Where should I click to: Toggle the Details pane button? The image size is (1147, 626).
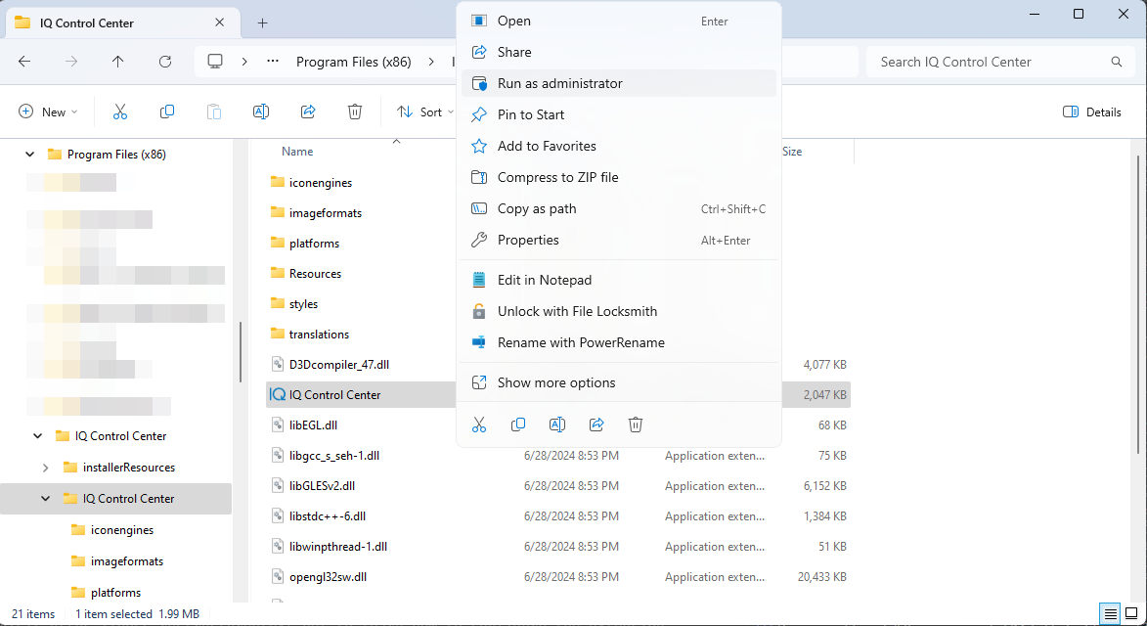[1092, 112]
